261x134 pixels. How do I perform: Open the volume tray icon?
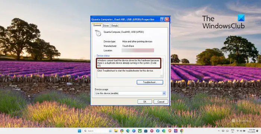click(241, 131)
